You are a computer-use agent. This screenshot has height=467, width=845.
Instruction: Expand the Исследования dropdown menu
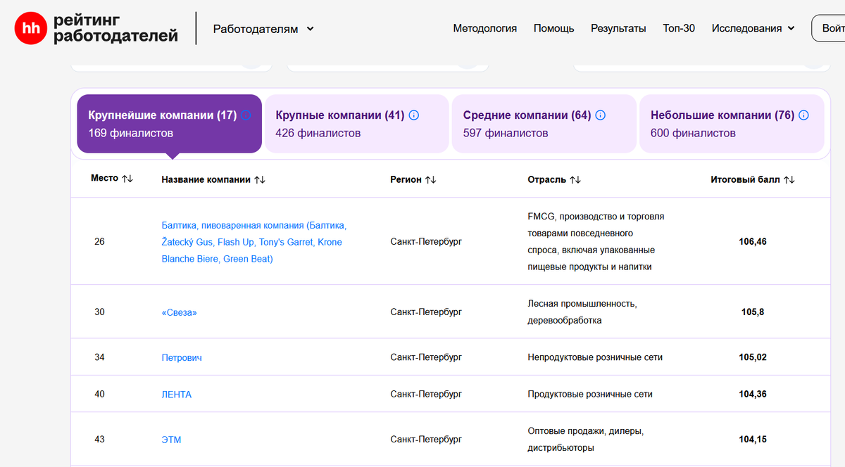coord(753,29)
